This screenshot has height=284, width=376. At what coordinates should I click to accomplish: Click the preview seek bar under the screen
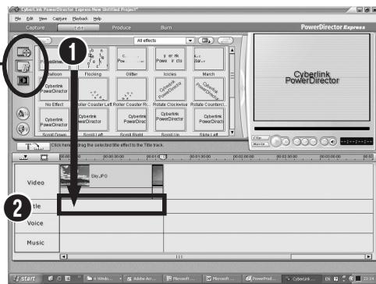[x=312, y=129]
